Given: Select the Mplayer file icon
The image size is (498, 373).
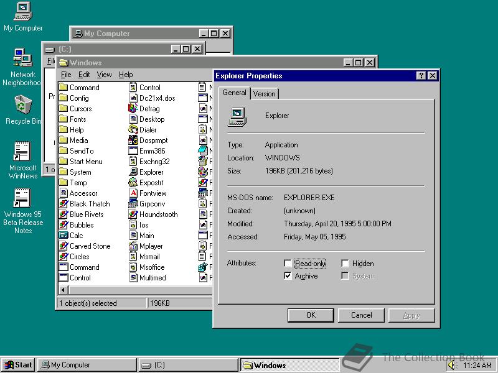Looking at the screenshot, I should pyautogui.click(x=133, y=246).
